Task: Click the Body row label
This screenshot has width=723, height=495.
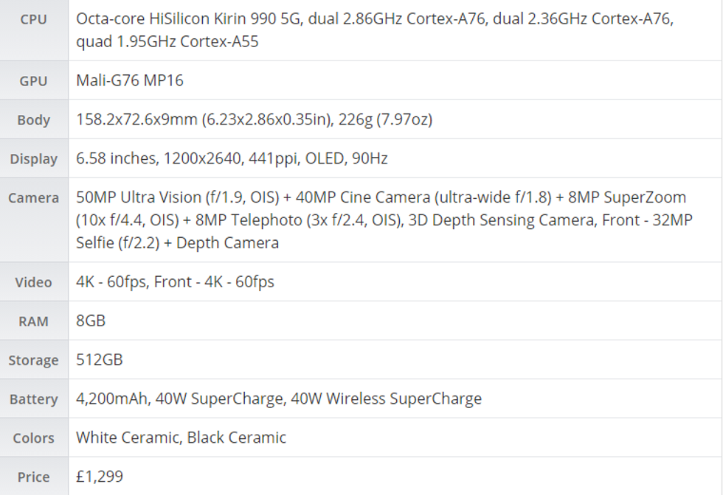Action: coord(33,120)
